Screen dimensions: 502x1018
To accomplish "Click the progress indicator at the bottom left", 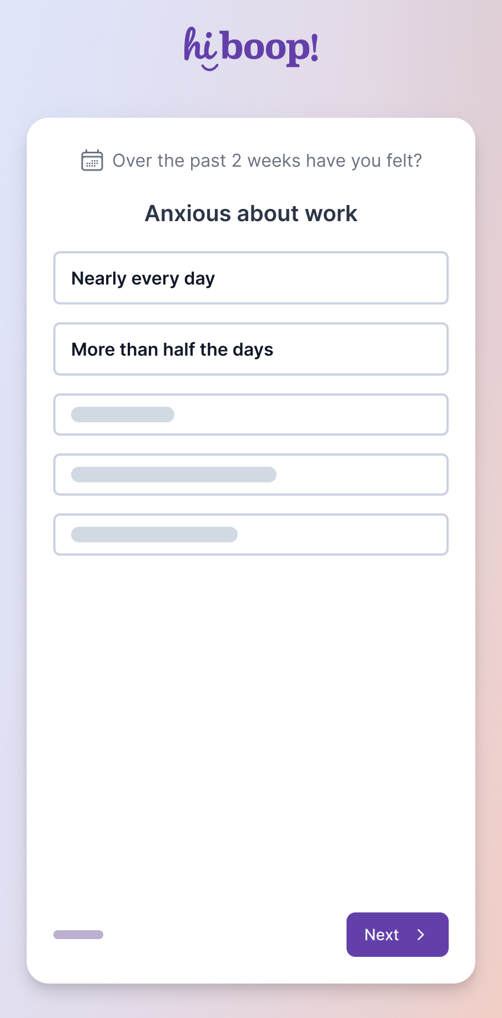I will point(78,935).
